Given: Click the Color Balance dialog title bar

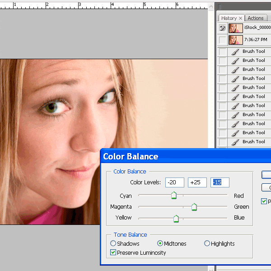Looking at the screenshot, I should (x=186, y=156).
